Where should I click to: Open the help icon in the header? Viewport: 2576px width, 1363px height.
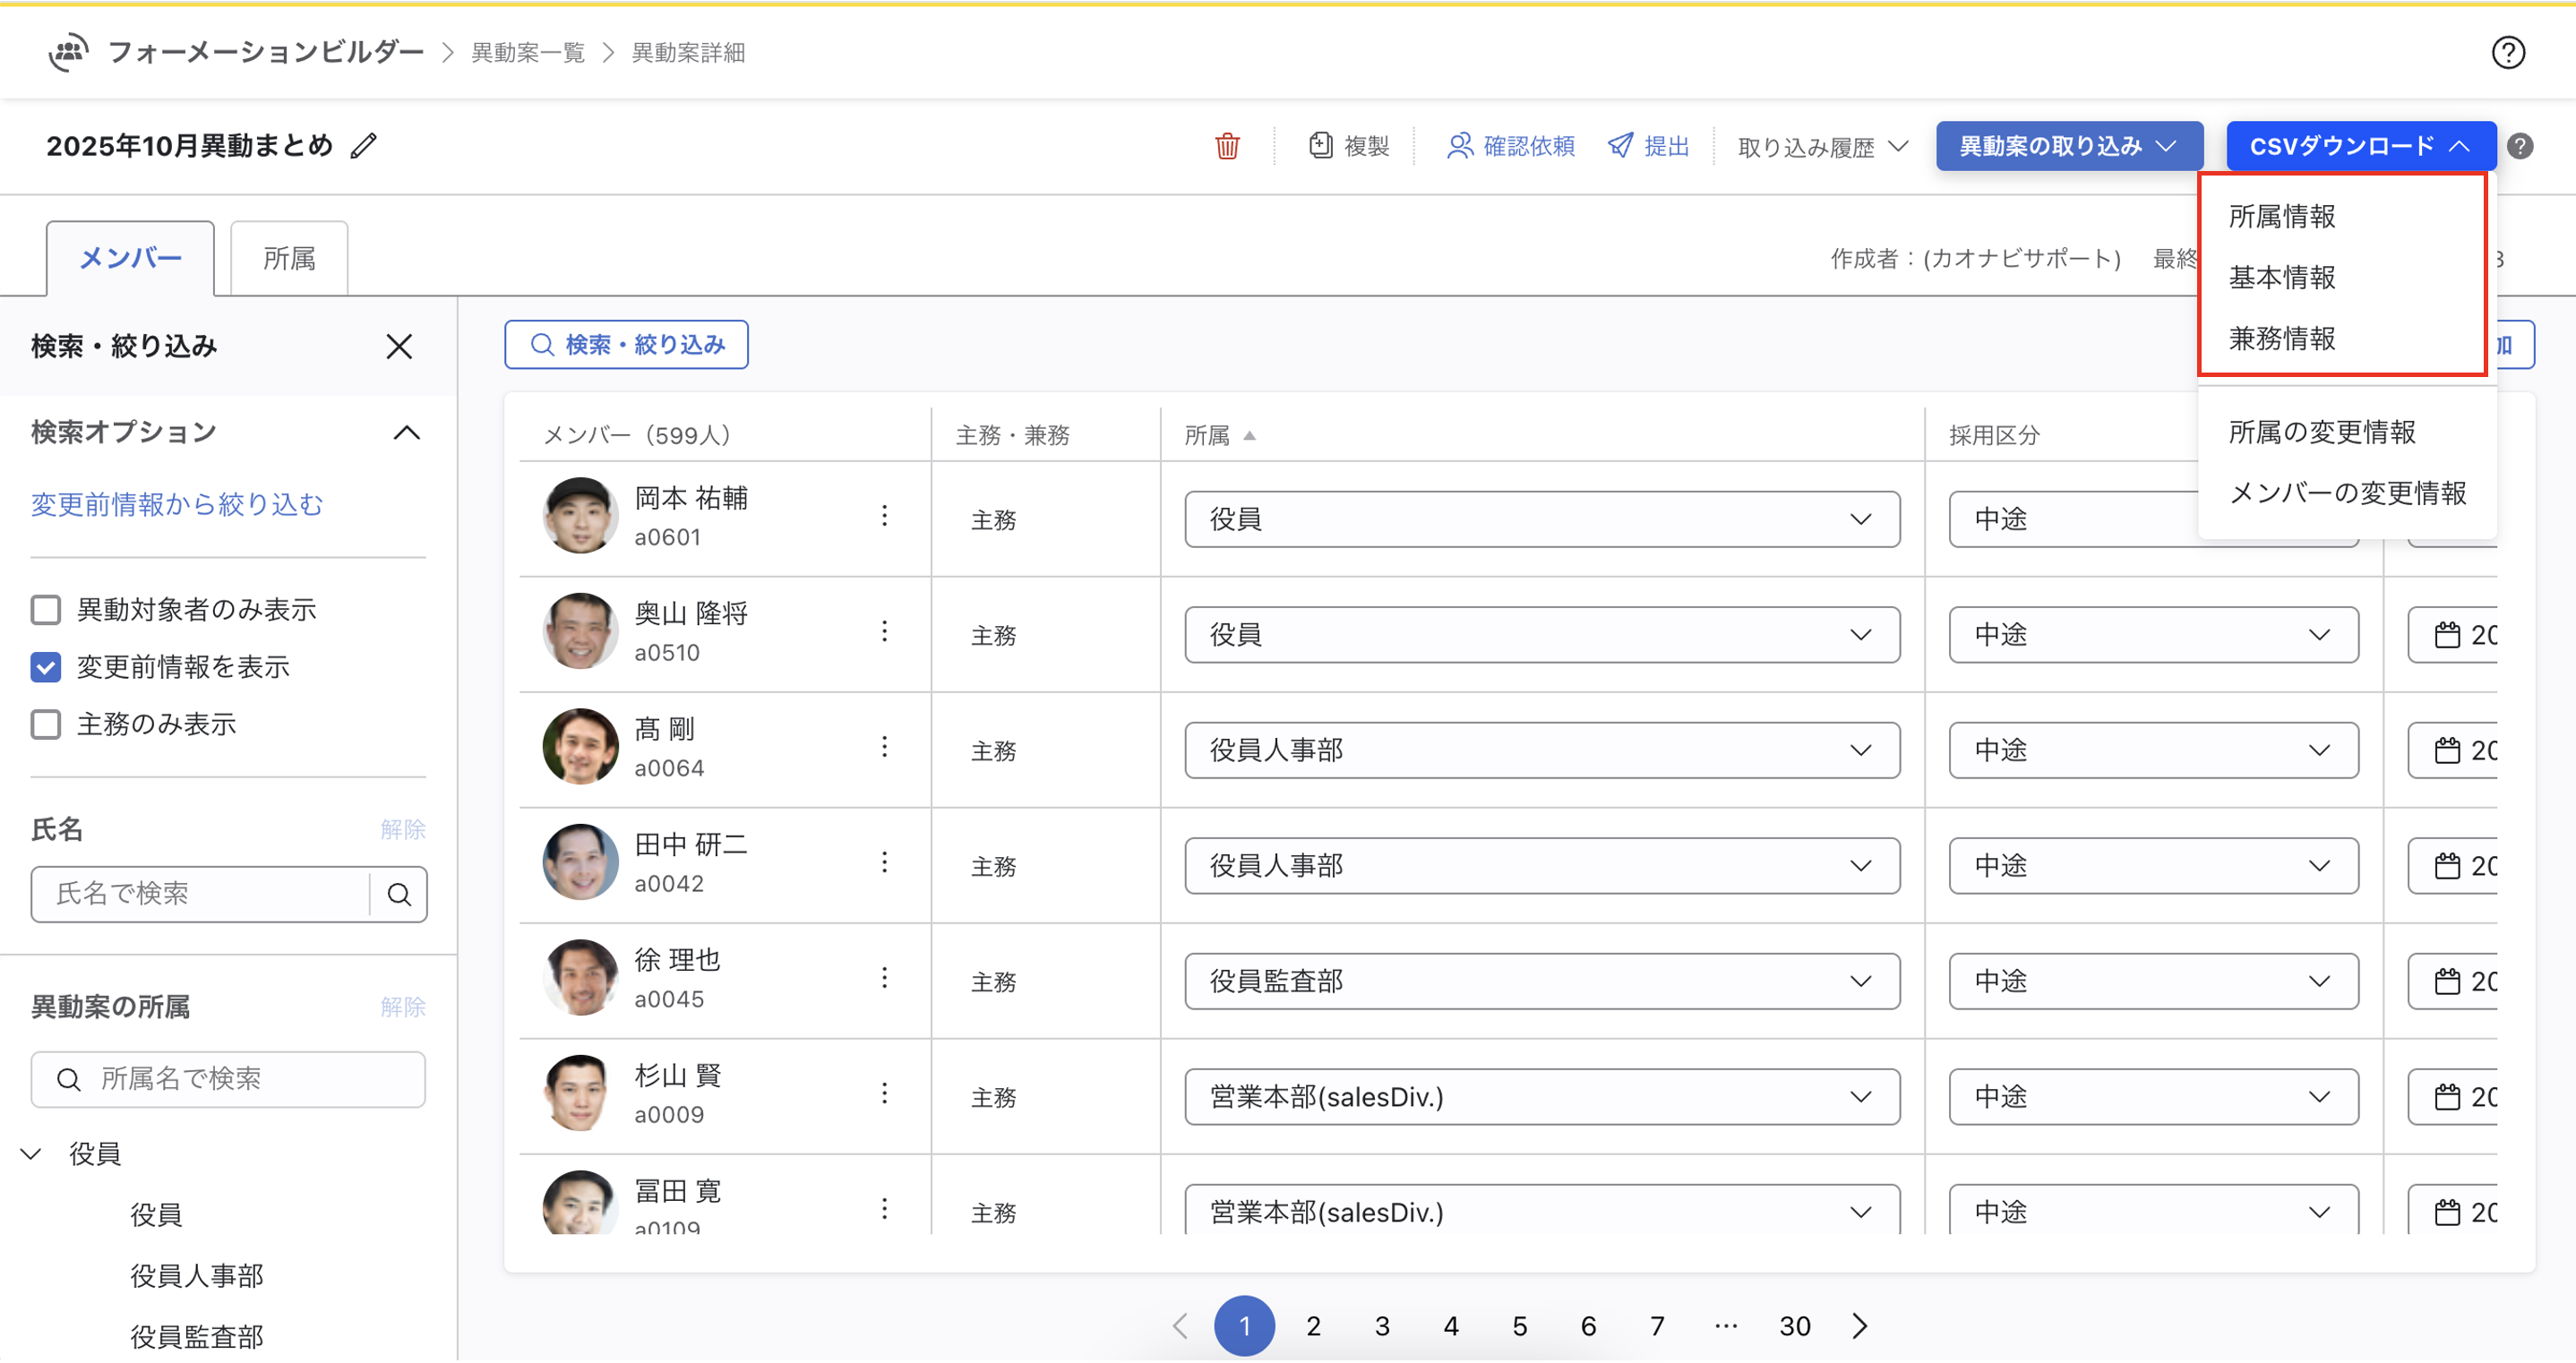pos(2507,52)
